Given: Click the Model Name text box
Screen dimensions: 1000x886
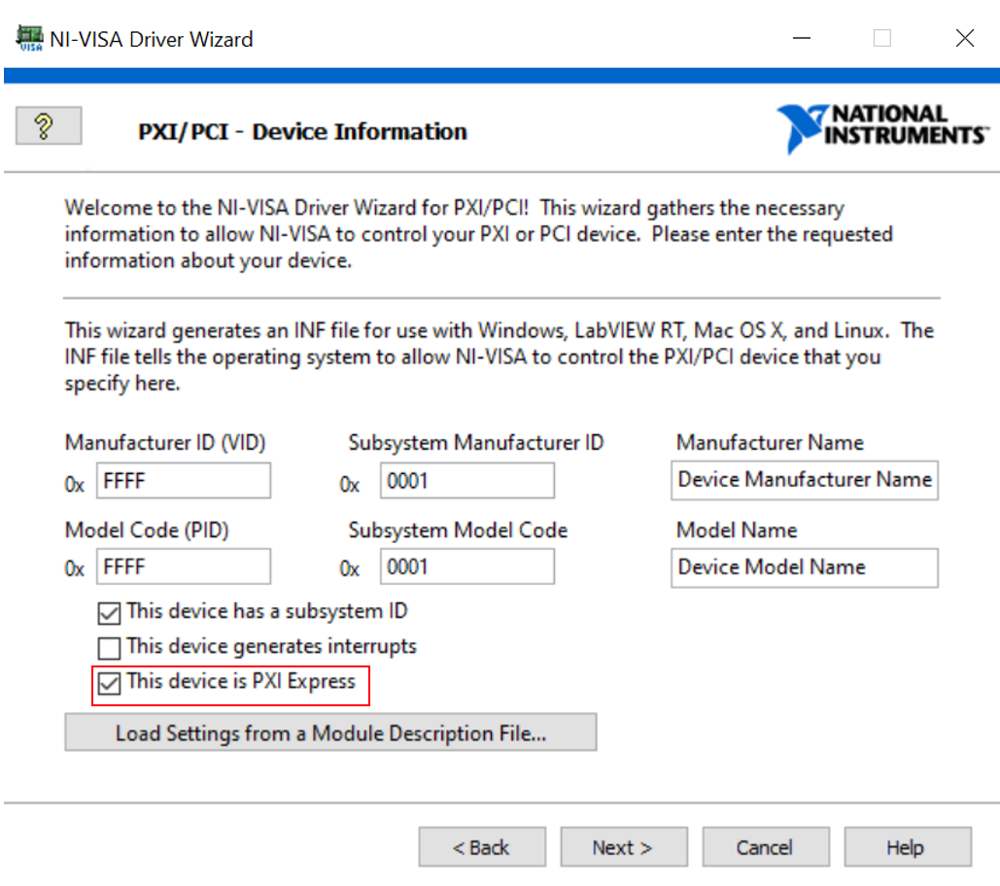Looking at the screenshot, I should coord(805,567).
